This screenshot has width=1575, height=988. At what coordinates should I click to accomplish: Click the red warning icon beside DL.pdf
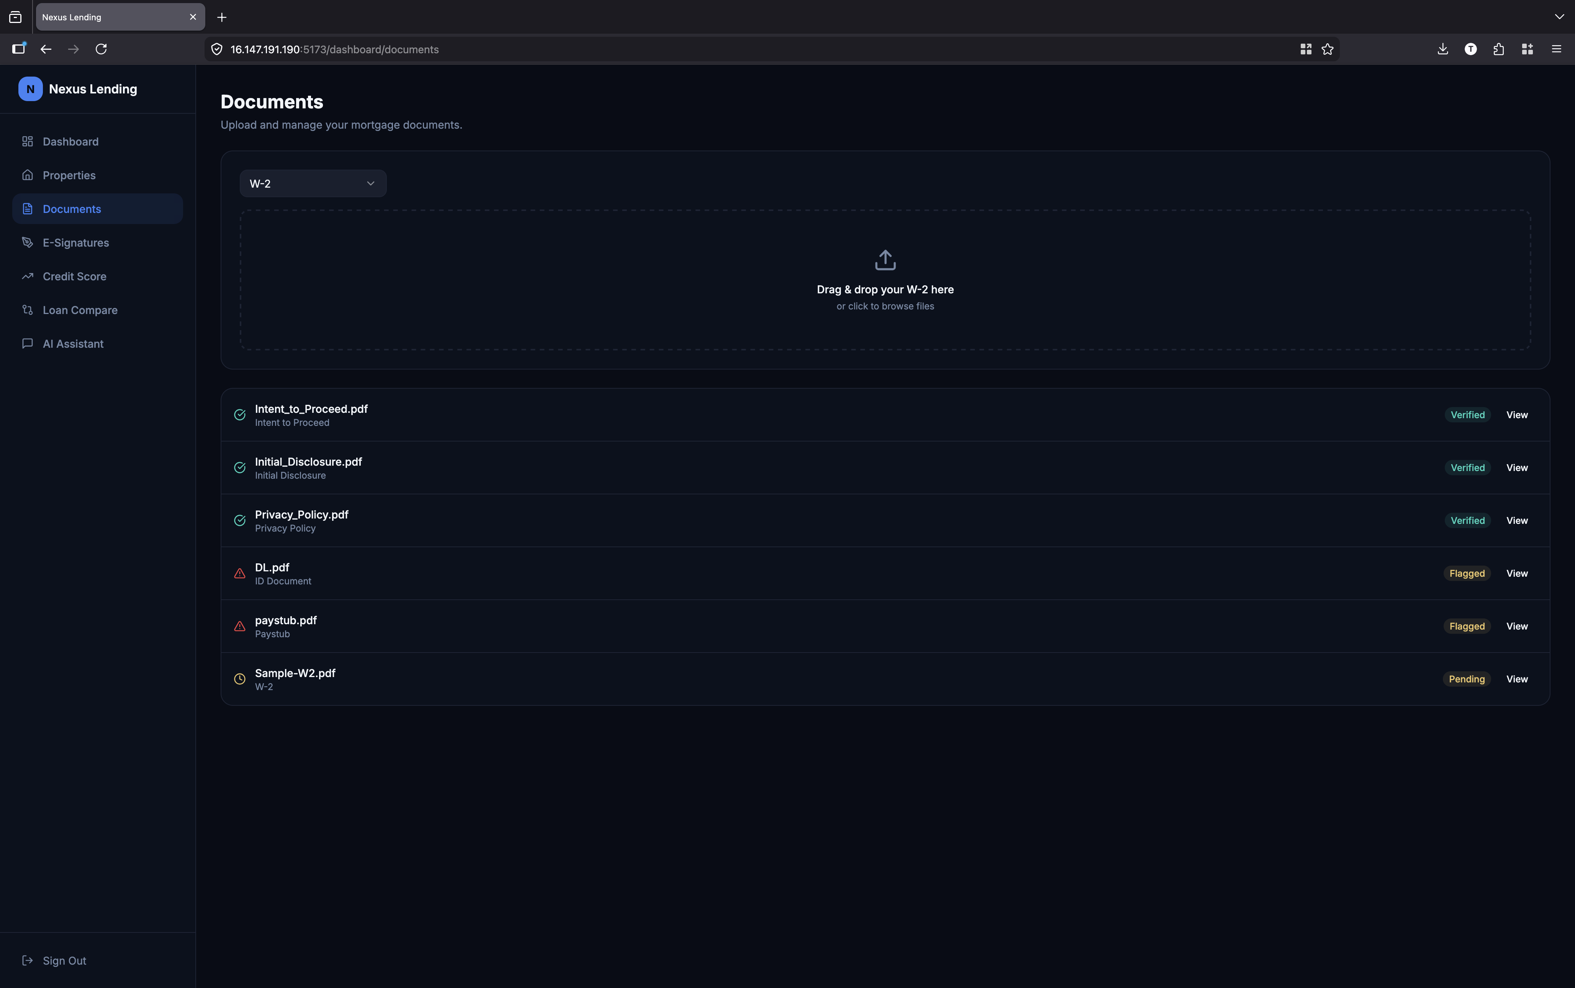[x=240, y=574]
